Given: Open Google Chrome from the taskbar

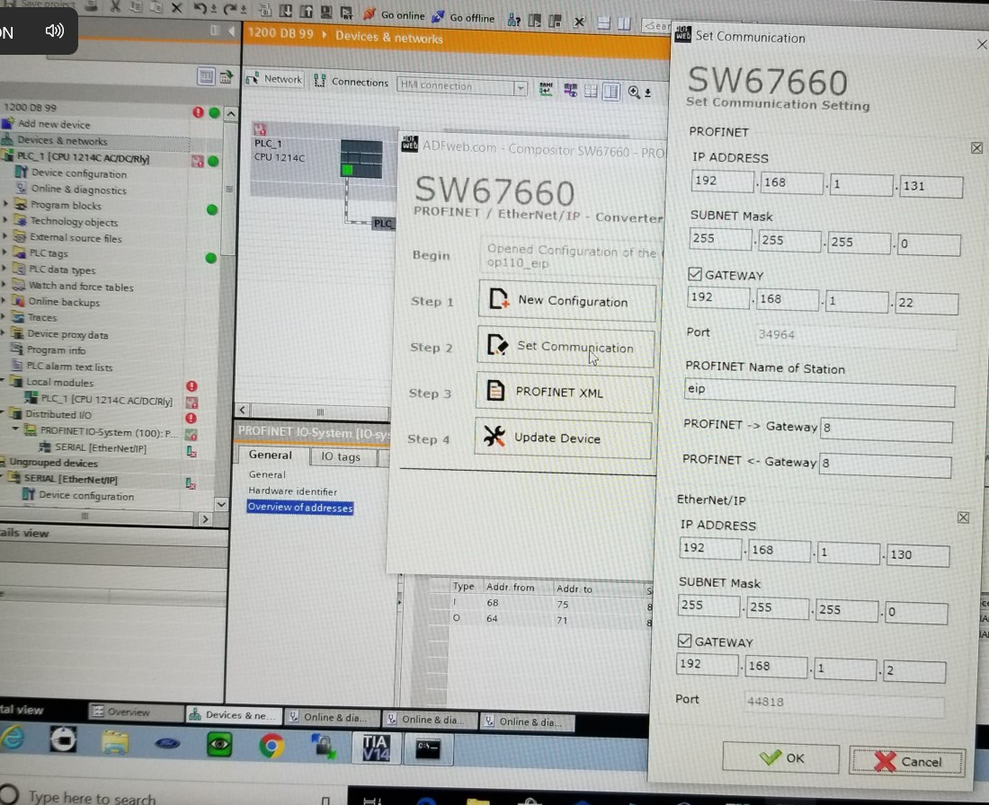Looking at the screenshot, I should [272, 746].
